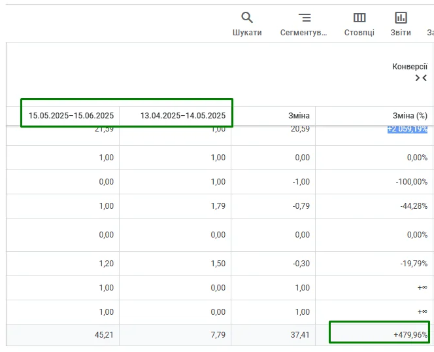Select the -1,00 change cell
Screen dimensions: 434x352
301,182
